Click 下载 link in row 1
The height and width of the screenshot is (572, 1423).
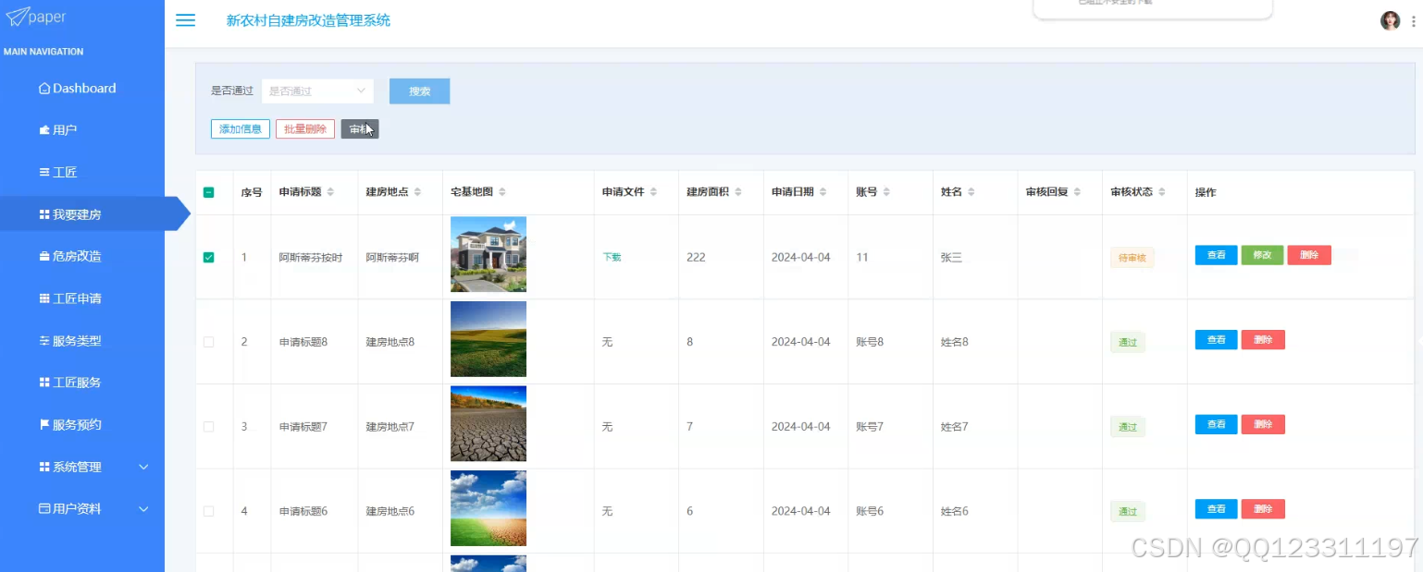[612, 257]
